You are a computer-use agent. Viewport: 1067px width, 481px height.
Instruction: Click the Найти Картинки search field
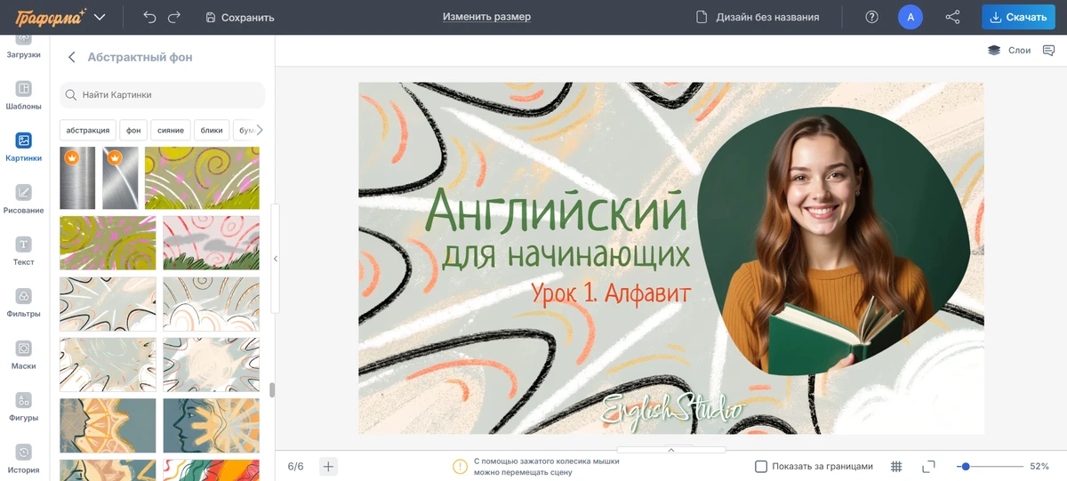pos(169,94)
